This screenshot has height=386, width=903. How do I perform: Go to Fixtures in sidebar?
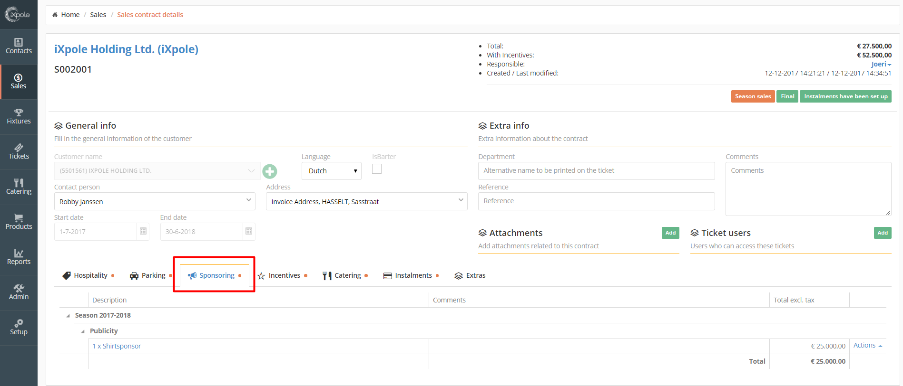point(19,117)
